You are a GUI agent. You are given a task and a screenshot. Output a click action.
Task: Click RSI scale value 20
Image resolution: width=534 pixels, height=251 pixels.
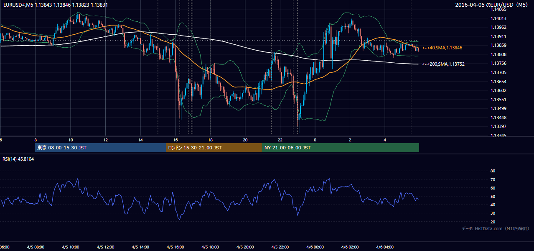493,222
